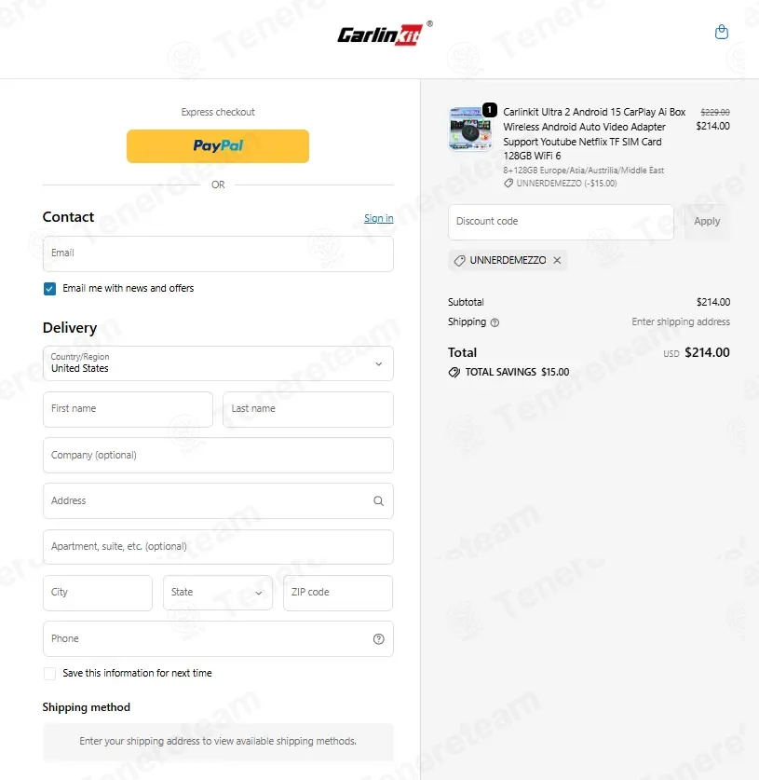Viewport: 759px width, 780px height.
Task: Focus the City field
Action: click(98, 593)
